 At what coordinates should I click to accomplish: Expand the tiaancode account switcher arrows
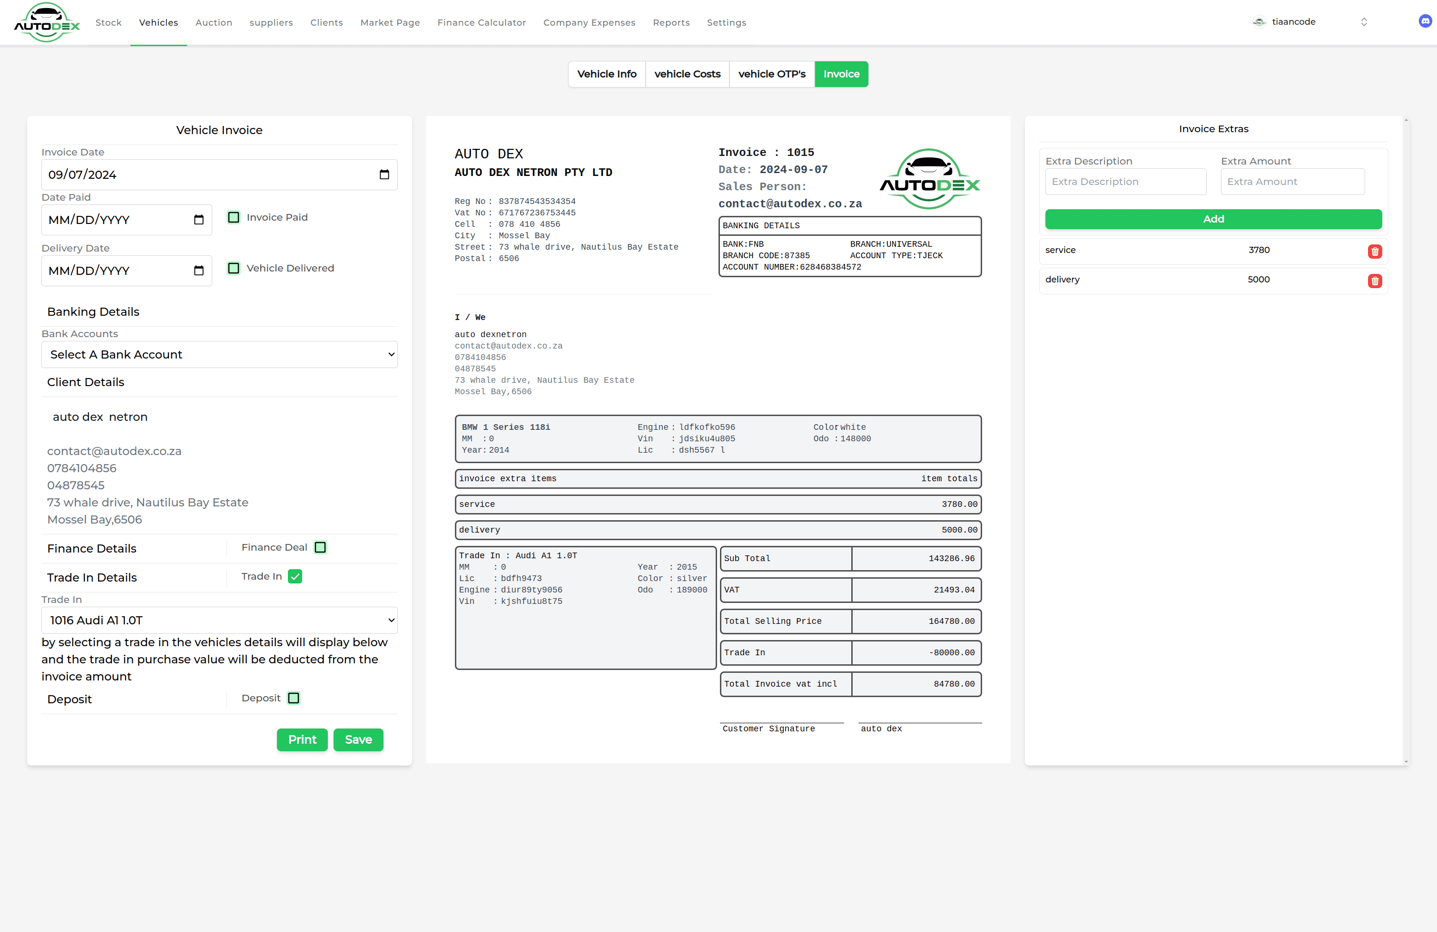point(1364,22)
